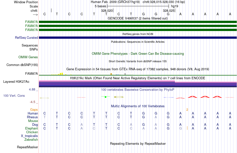This screenshot has height=153, width=237.
Task: Click the Chicken species label
Action: click(32, 132)
